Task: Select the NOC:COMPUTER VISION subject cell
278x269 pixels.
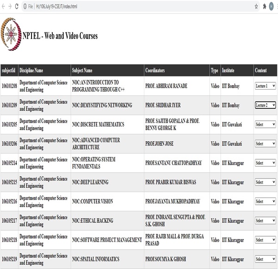Action: point(93,202)
